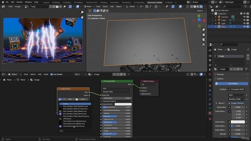Click Open button in Image Texture node
The image size is (251, 141).
tap(83, 99)
